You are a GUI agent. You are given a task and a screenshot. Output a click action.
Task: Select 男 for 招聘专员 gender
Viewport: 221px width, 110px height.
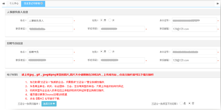pyautogui.click(x=101, y=51)
